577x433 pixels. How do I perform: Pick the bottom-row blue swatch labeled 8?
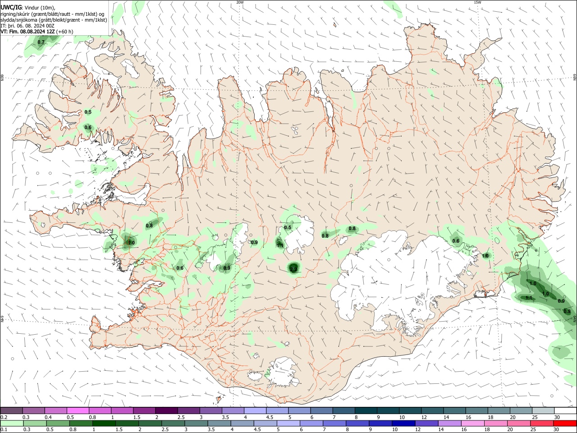[x=357, y=423]
